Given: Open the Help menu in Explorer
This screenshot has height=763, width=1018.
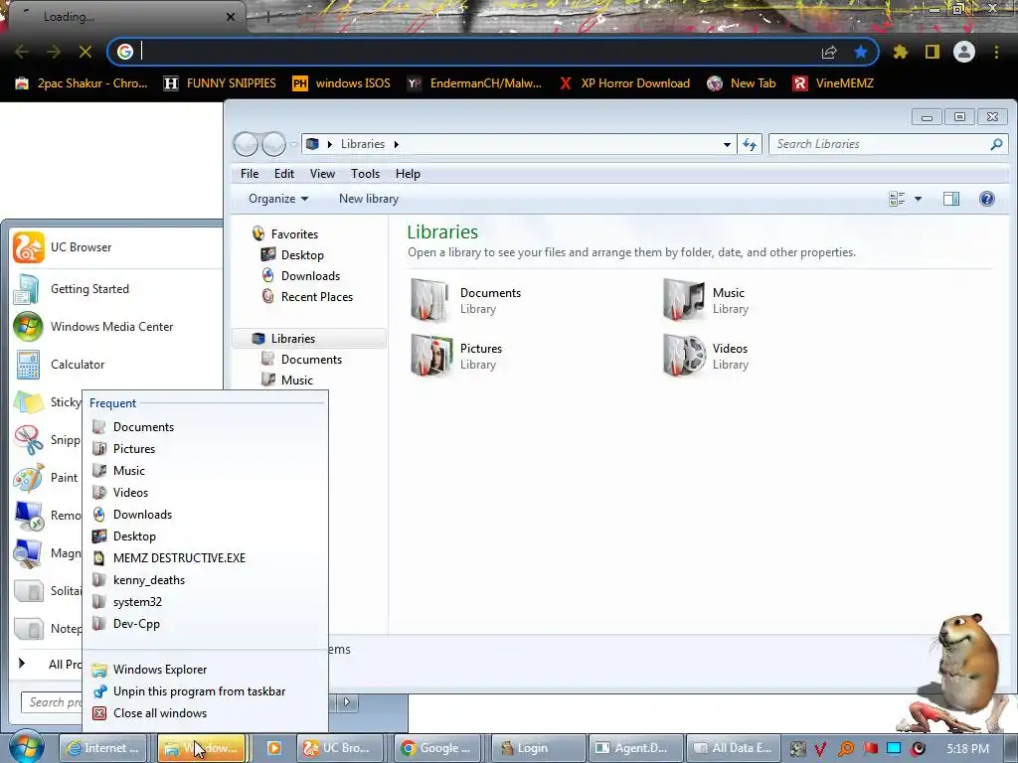Looking at the screenshot, I should click(x=408, y=174).
